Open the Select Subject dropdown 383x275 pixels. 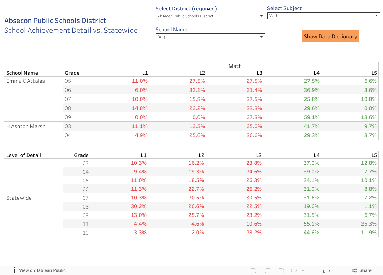pos(323,16)
